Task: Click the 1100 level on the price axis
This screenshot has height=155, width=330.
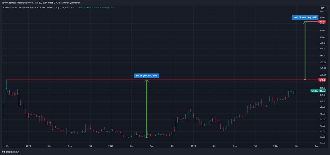Action: 322,37
